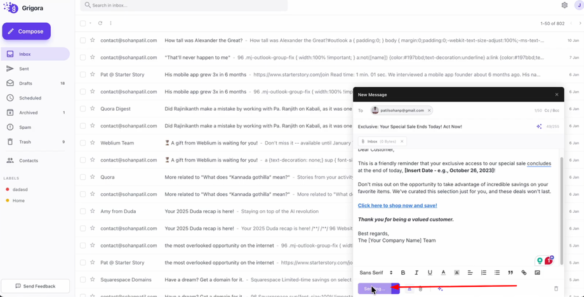Open the settings gear icon
The width and height of the screenshot is (584, 297).
pyautogui.click(x=564, y=5)
